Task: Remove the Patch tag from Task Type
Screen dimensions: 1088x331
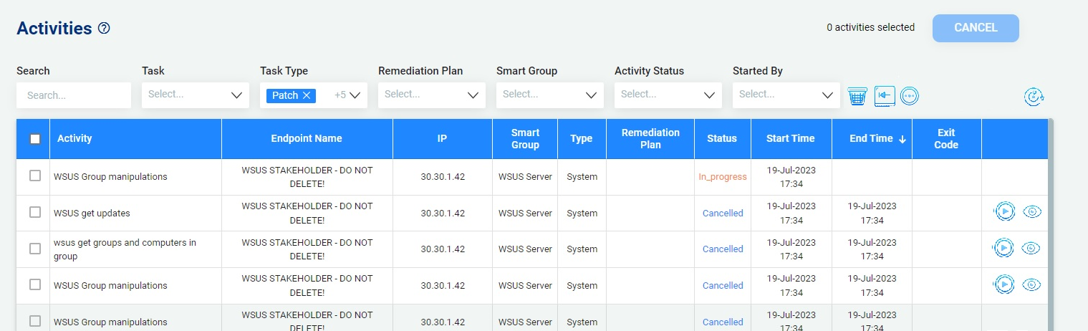Action: tap(307, 95)
